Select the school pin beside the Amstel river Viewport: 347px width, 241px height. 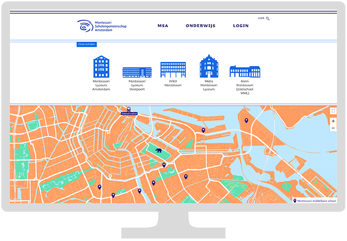(140, 191)
